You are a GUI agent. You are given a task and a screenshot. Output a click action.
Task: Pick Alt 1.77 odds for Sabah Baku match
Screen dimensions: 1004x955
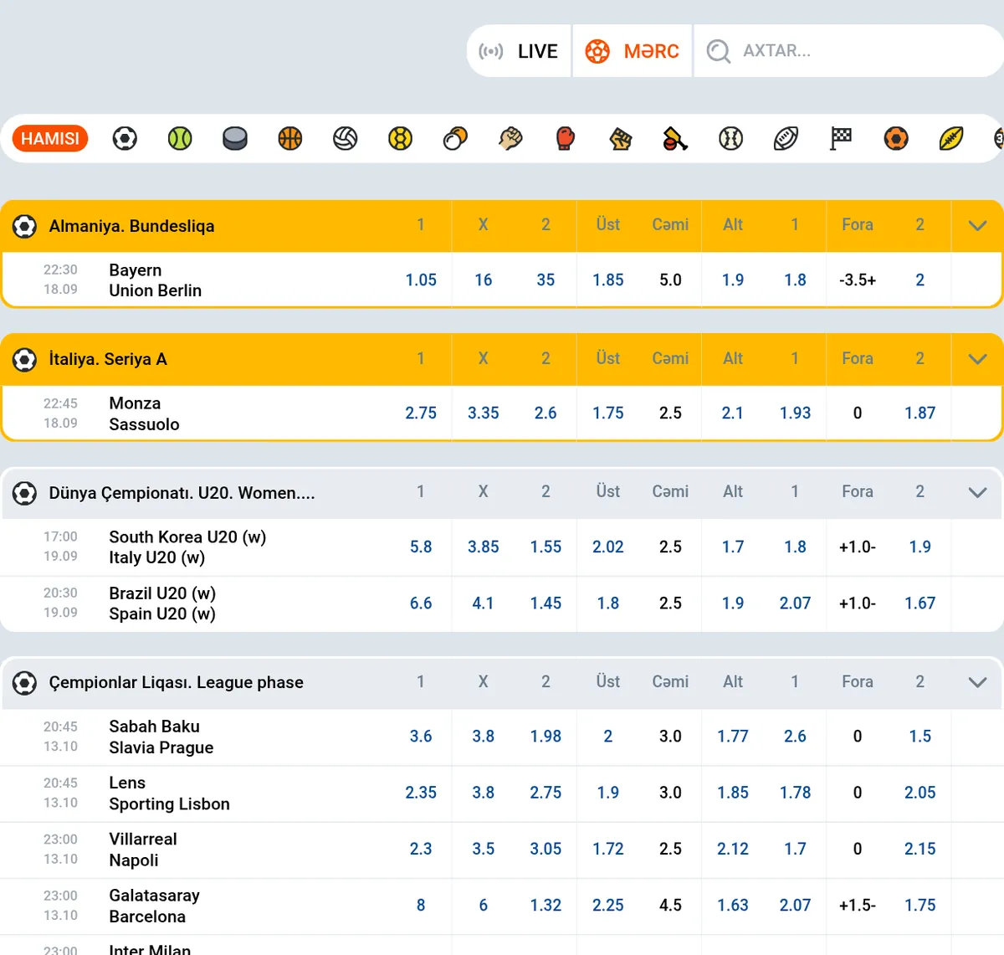(x=733, y=737)
